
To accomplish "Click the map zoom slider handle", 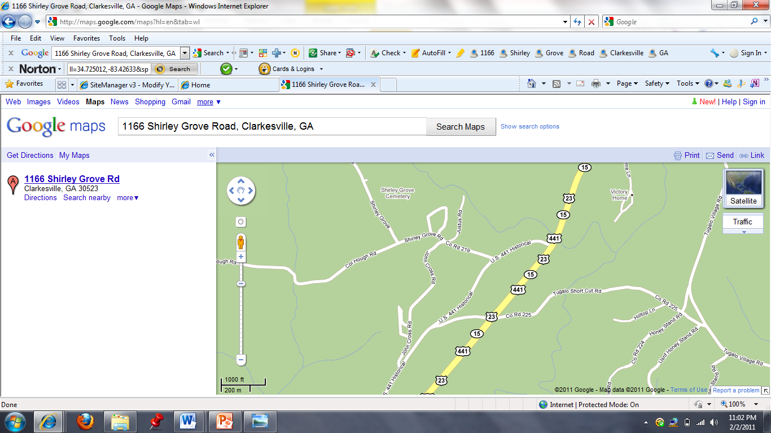I will click(x=241, y=284).
